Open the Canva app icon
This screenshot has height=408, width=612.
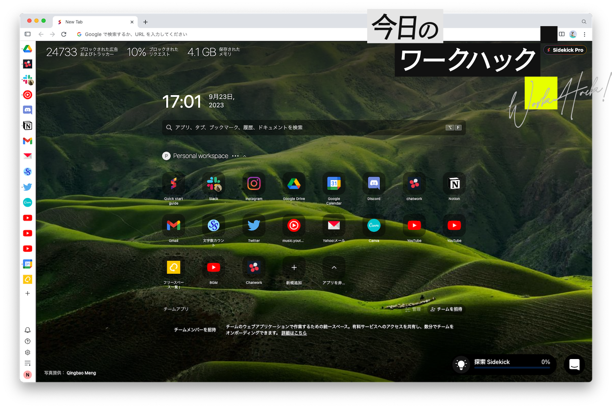coord(374,225)
